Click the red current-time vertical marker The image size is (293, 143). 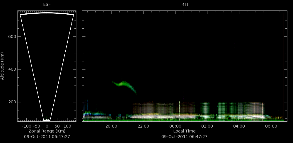tap(284, 67)
